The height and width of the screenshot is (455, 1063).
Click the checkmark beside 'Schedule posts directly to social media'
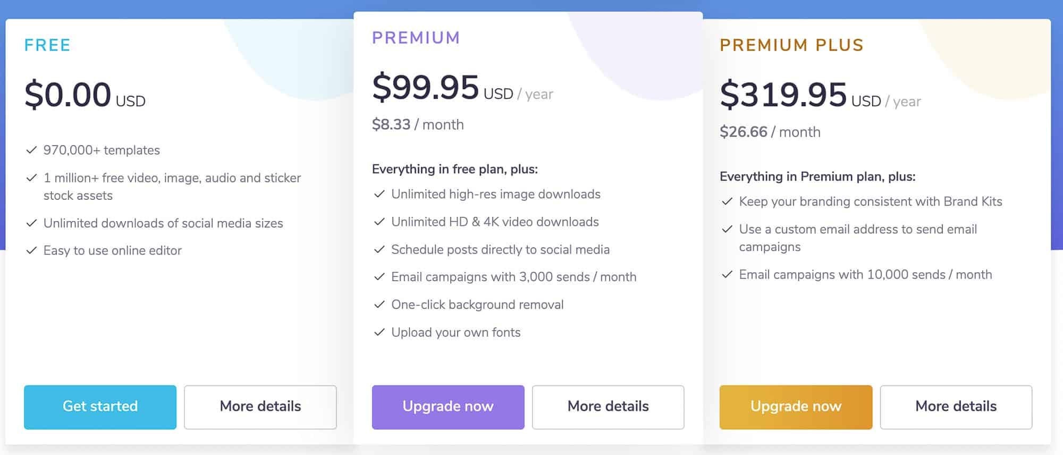point(379,250)
